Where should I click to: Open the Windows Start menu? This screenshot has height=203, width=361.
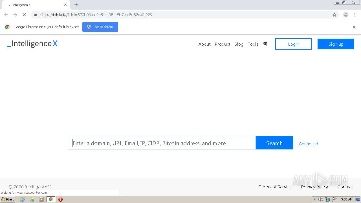pos(8,199)
